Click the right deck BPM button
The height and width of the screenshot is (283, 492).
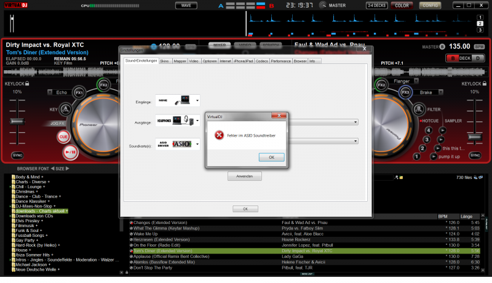[x=479, y=47]
